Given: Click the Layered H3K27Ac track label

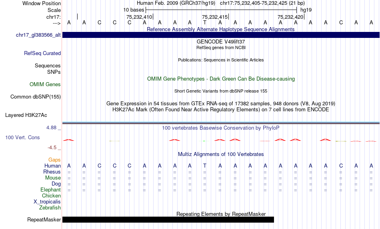Looking at the screenshot, I should coord(26,115).
